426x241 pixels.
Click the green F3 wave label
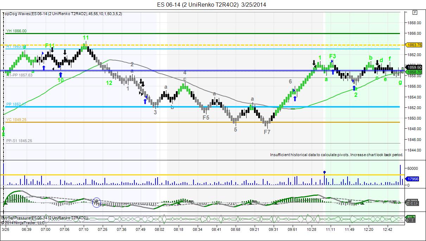tap(333, 56)
